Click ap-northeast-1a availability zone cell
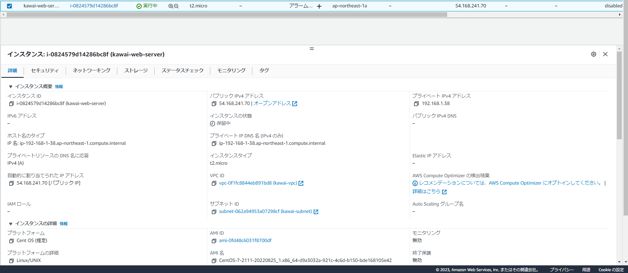Viewport: 628px width, 273px height. coord(349,6)
